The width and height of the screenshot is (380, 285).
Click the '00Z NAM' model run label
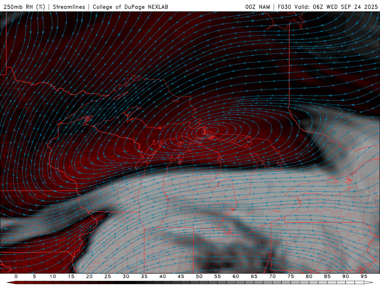(257, 7)
